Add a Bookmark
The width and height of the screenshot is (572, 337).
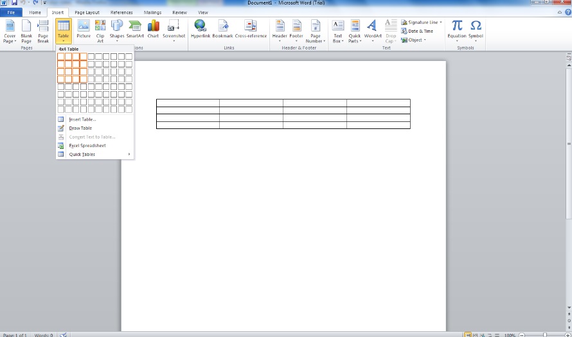(222, 30)
